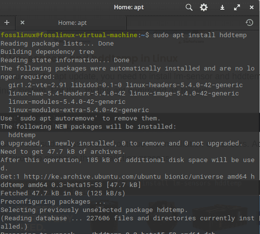Click the line 'Reading package lists... Done'
This screenshot has height=234, width=260.
point(57,44)
